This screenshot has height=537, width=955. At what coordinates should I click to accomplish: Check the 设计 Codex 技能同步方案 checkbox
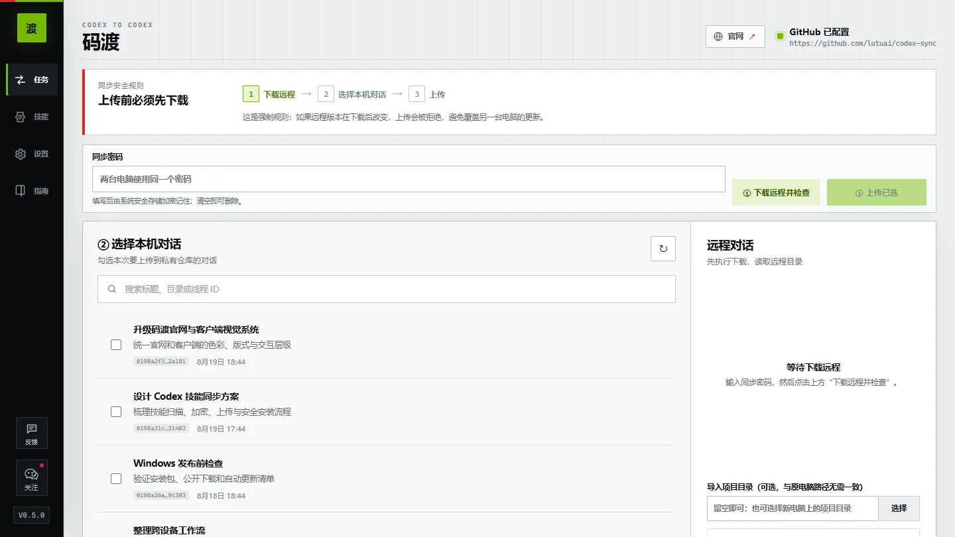pyautogui.click(x=116, y=412)
